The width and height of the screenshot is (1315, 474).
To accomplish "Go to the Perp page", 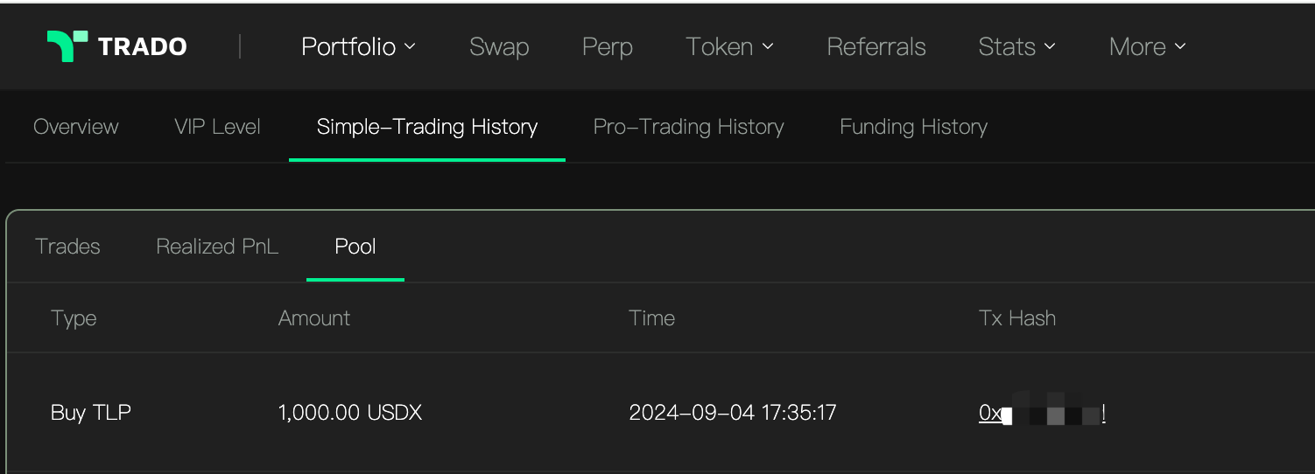I will coord(607,46).
